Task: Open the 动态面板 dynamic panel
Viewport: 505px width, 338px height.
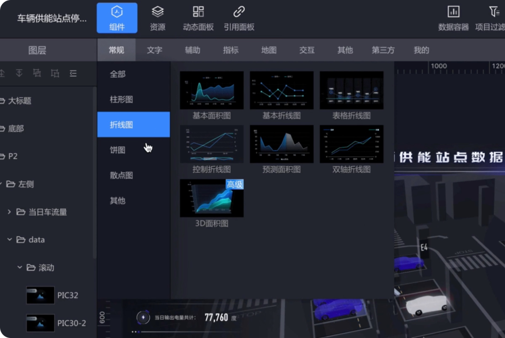Action: [x=198, y=18]
